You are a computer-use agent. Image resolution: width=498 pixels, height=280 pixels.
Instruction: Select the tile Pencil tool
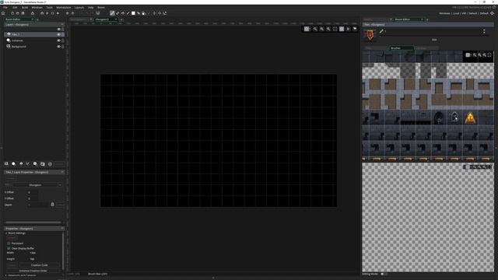(112, 13)
